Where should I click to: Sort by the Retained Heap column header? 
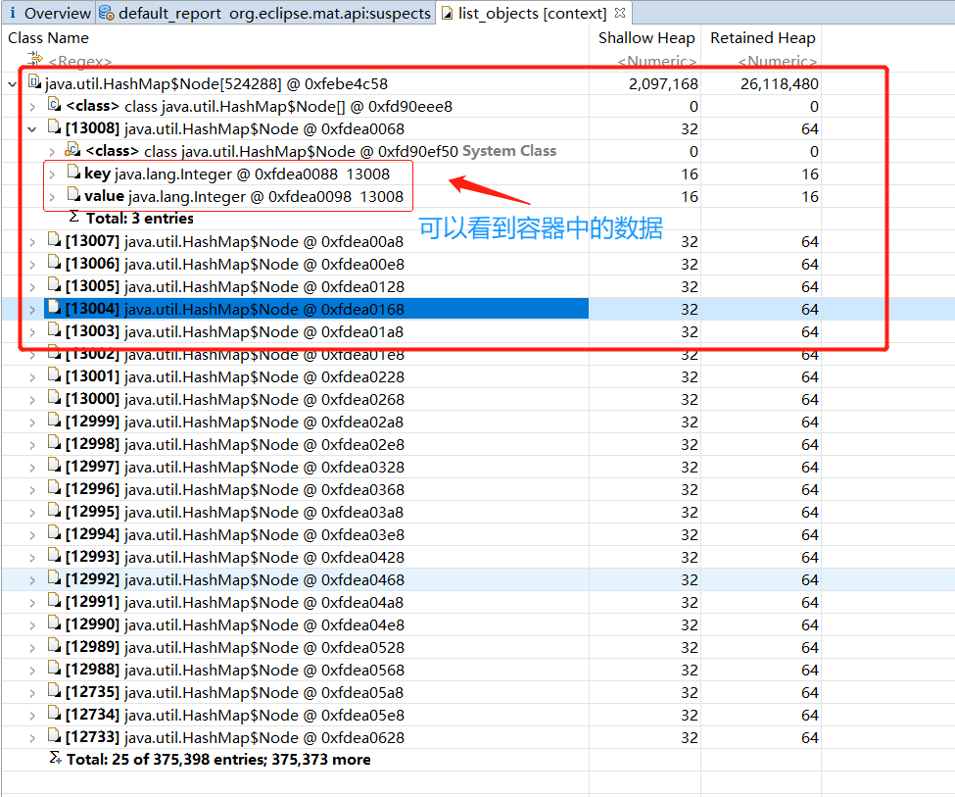(762, 38)
